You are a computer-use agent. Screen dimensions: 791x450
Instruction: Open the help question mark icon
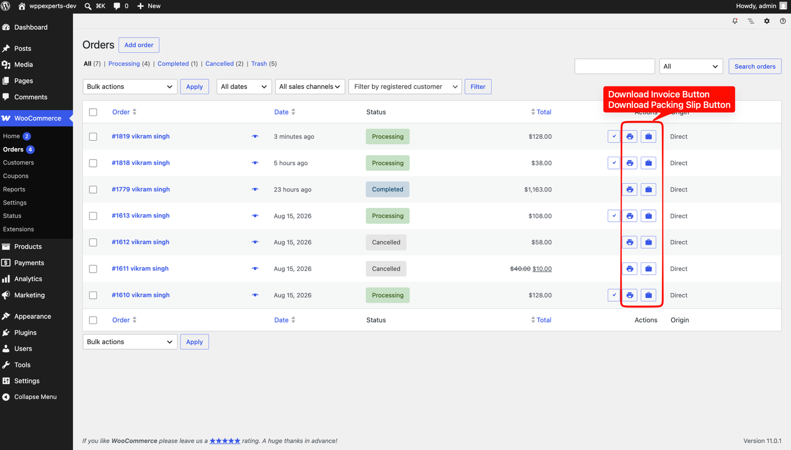click(783, 21)
